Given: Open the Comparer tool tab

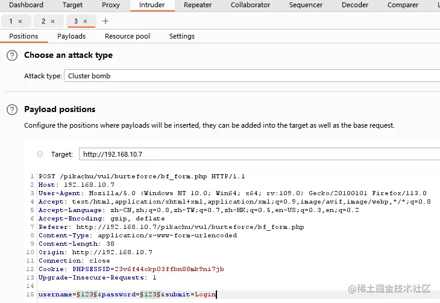Looking at the screenshot, I should pos(403,5).
